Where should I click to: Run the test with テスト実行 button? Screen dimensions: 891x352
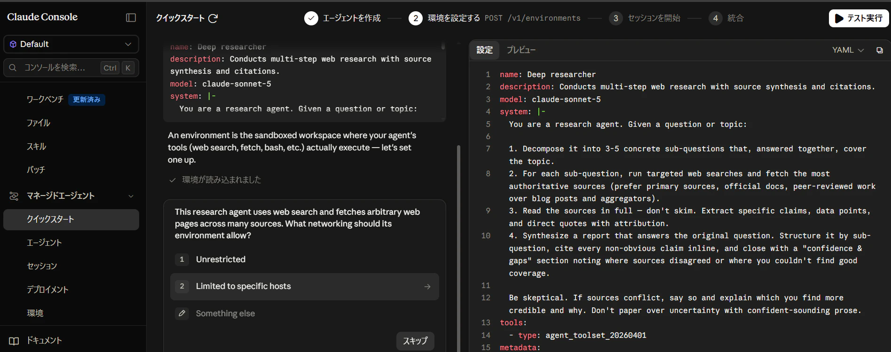pyautogui.click(x=859, y=18)
